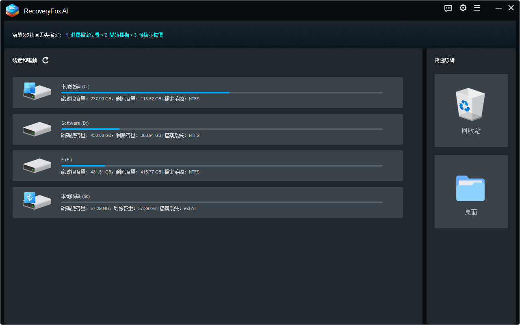Refresh the devices and drives list

(45, 60)
